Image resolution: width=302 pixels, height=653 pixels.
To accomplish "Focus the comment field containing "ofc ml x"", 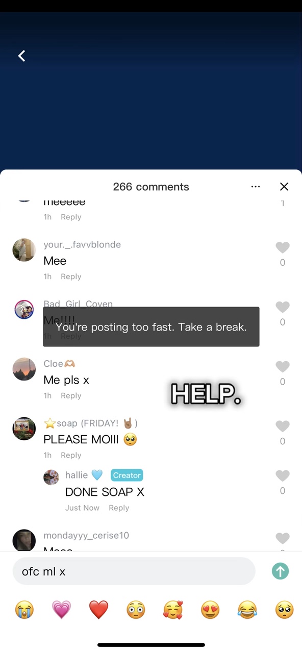I will pyautogui.click(x=134, y=571).
